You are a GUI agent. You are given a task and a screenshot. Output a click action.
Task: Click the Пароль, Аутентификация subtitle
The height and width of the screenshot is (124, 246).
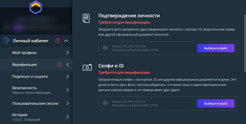click(x=31, y=92)
